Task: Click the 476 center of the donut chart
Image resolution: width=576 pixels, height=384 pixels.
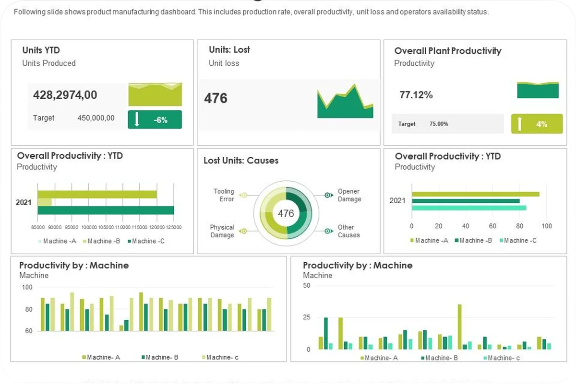Action: [x=286, y=213]
